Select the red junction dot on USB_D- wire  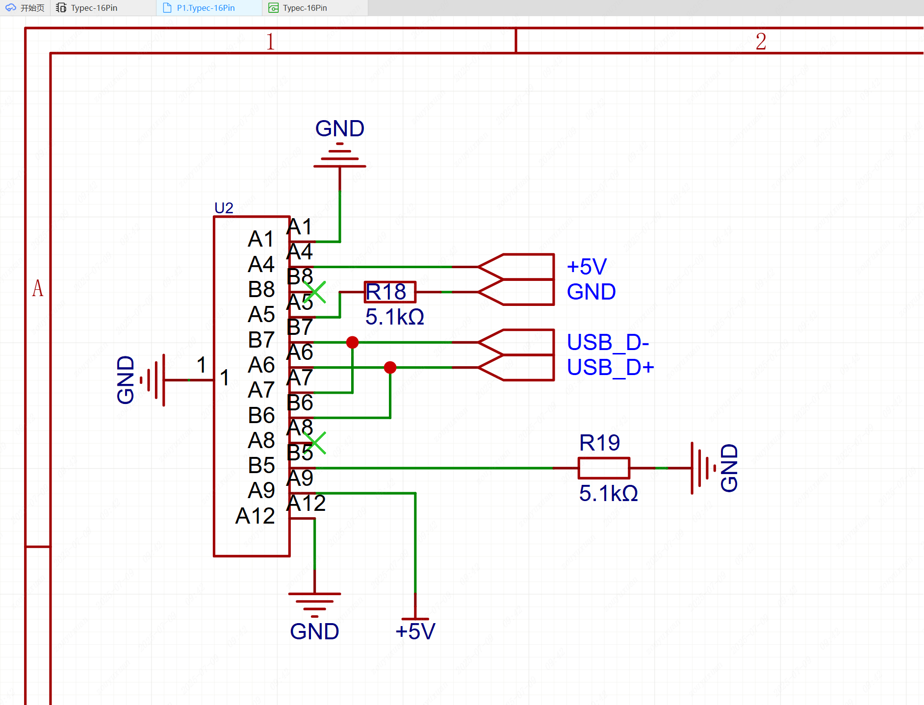point(352,342)
